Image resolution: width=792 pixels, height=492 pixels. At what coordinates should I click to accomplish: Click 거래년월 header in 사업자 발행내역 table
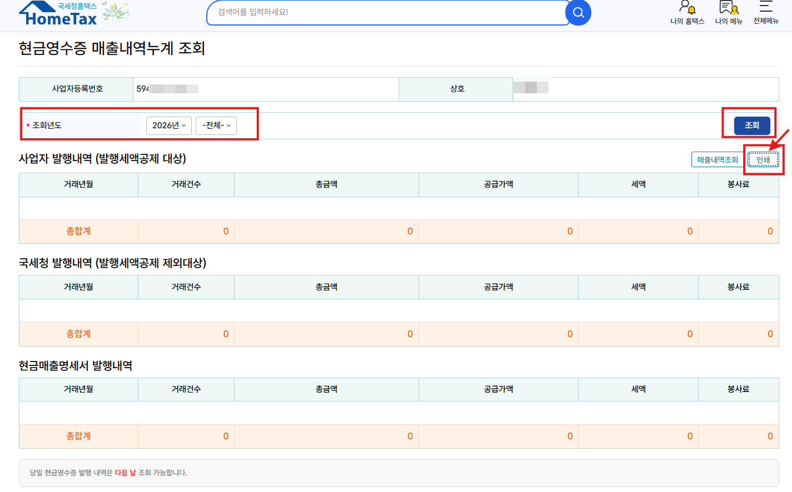pos(78,184)
